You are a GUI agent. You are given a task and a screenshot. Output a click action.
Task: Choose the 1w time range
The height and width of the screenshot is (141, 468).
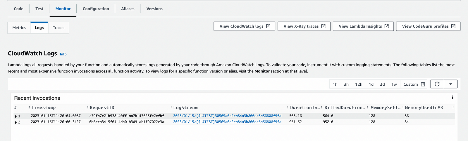click(x=394, y=84)
